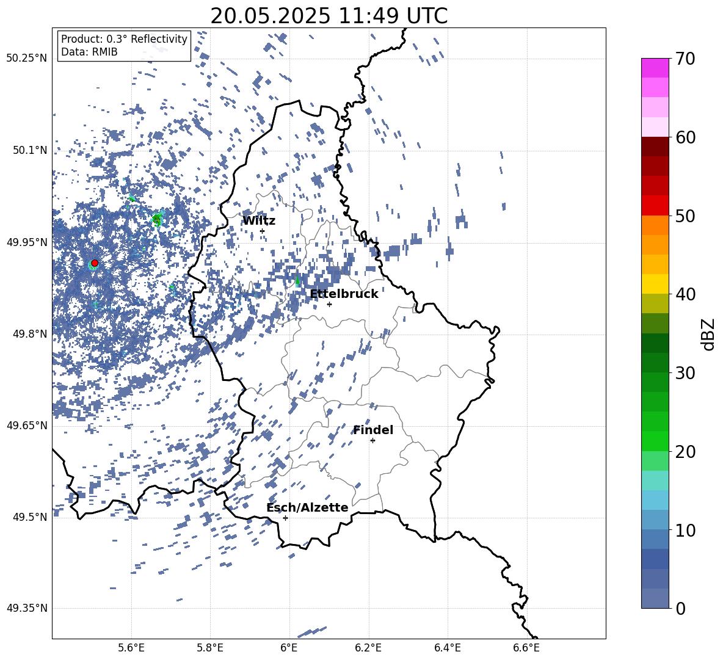The height and width of the screenshot is (660, 723).
Task: Pick the olive swatch below 40 dBZ
Action: click(655, 303)
